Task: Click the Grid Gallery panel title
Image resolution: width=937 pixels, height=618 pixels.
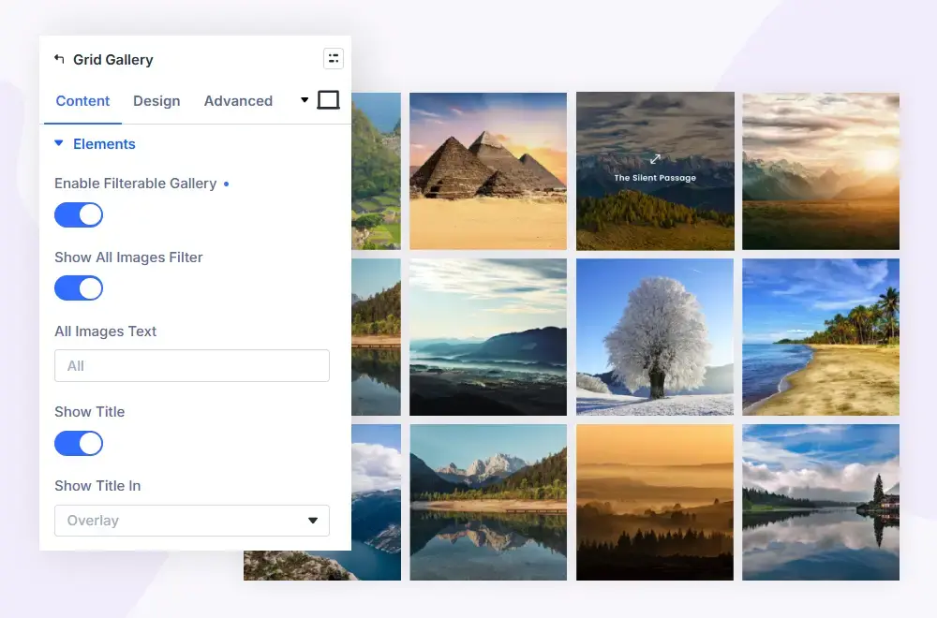Action: click(x=113, y=60)
